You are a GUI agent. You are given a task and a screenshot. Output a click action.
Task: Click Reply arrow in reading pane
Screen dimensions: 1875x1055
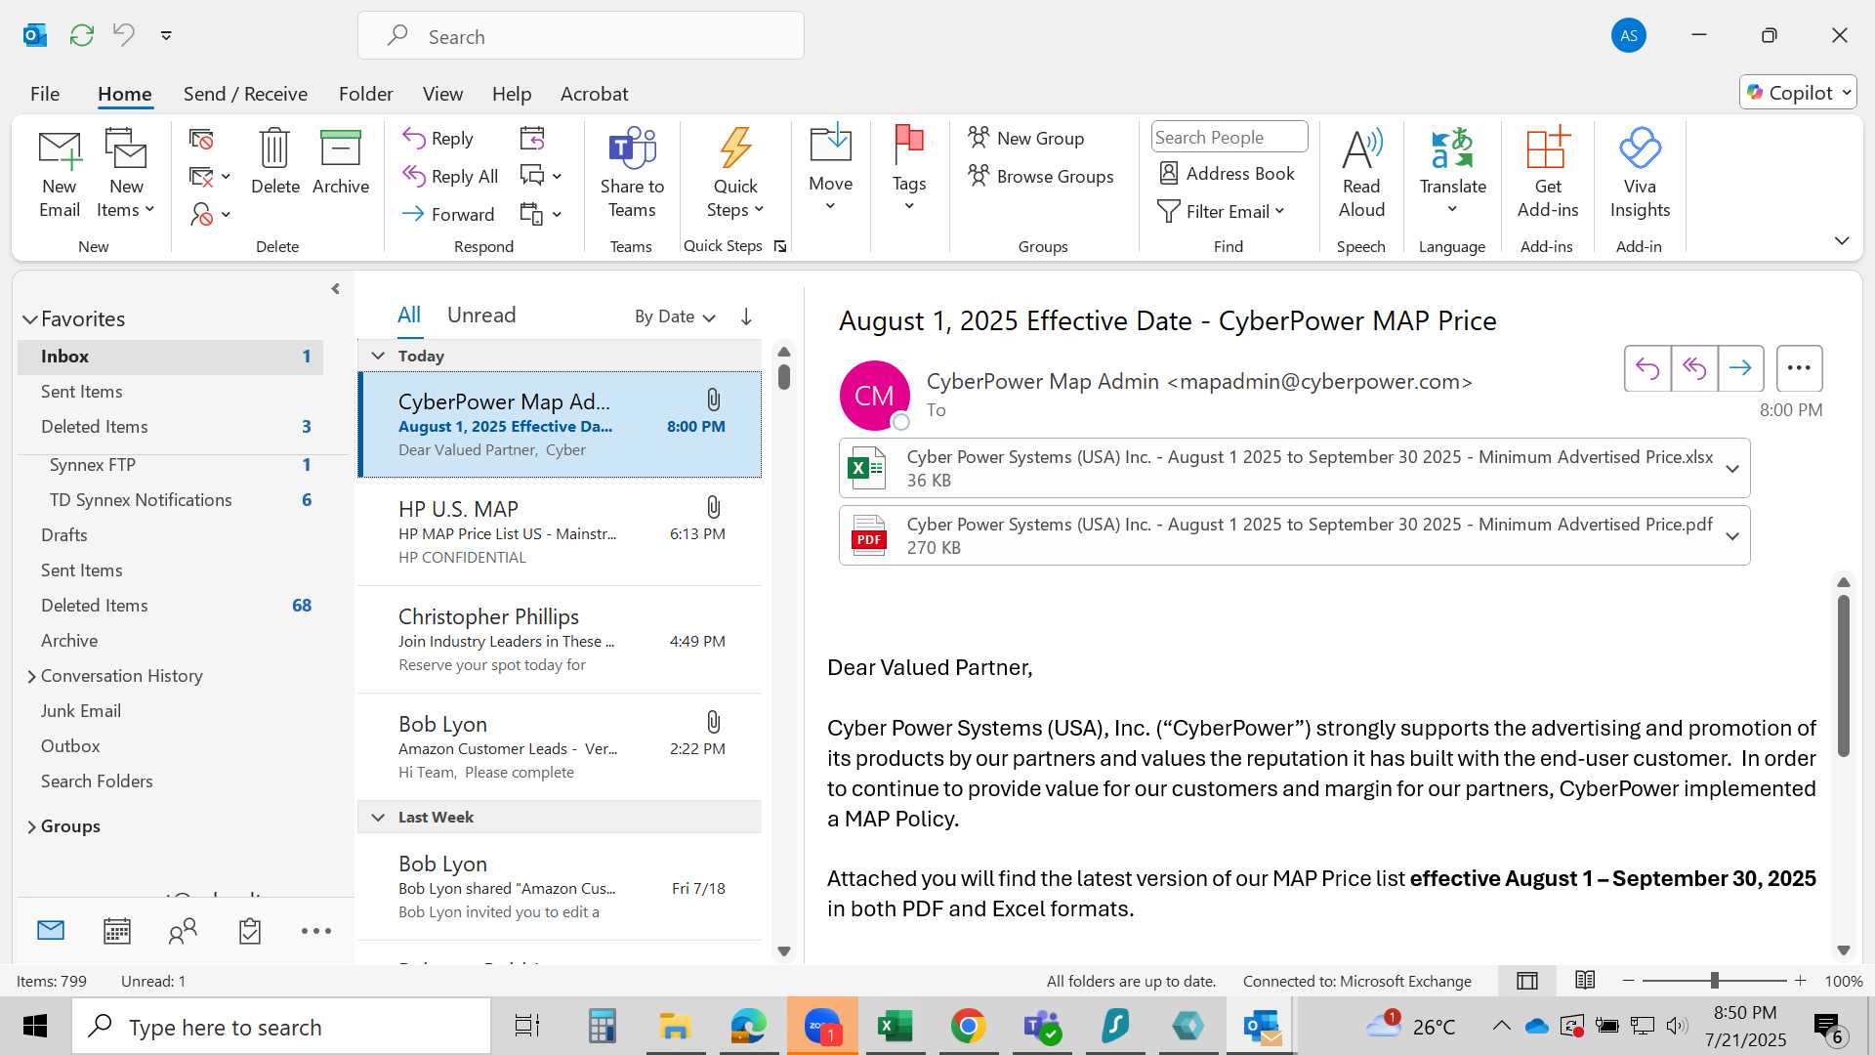[x=1647, y=368]
